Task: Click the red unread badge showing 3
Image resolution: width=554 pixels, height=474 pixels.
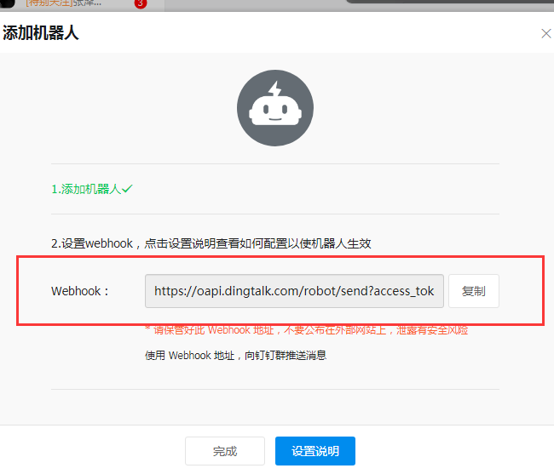Action: click(141, 3)
